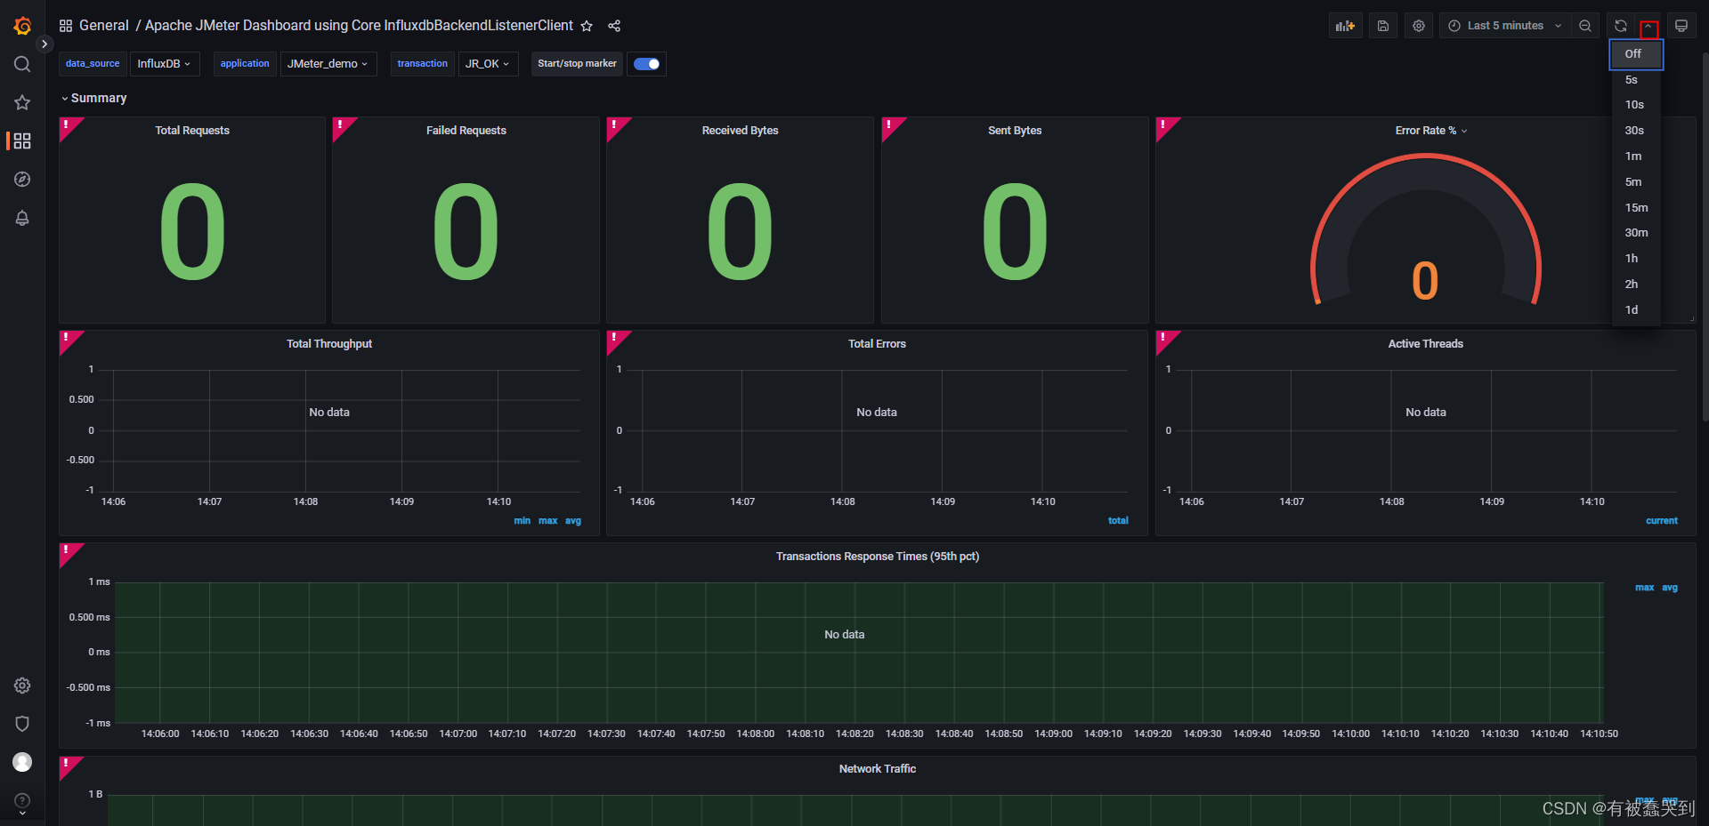The image size is (1709, 826).
Task: Click the Error Rate panel error marker
Action: click(x=1164, y=125)
